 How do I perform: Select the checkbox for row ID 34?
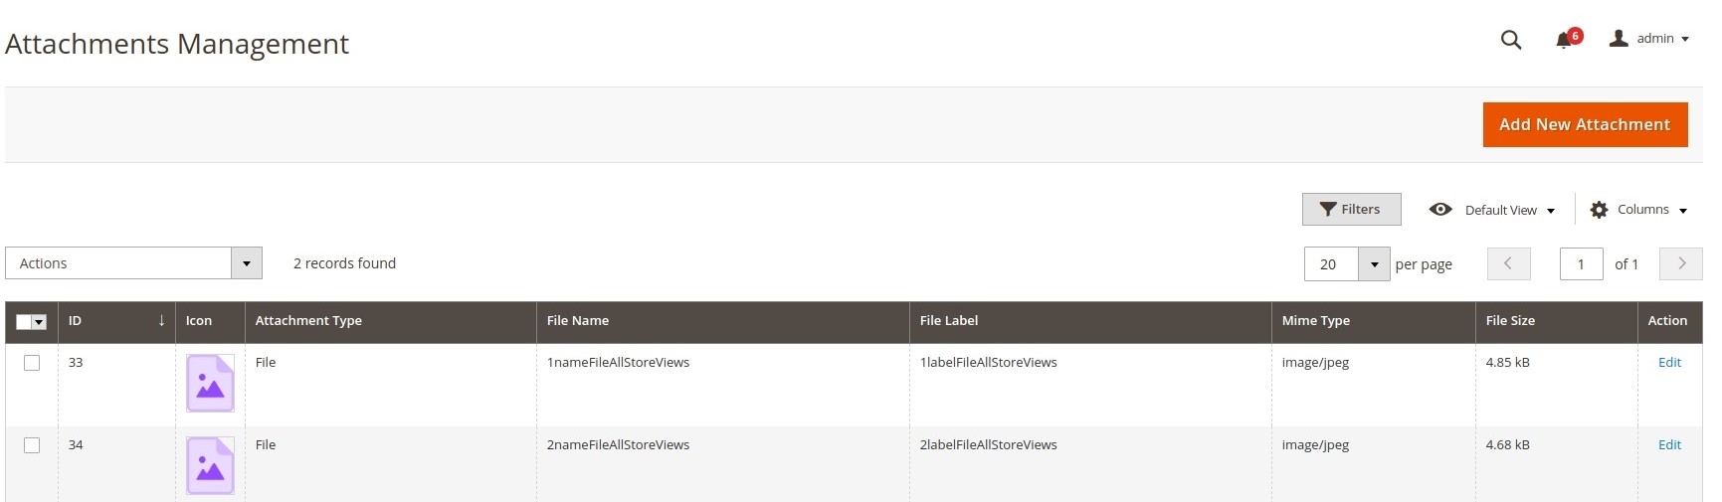pos(32,445)
